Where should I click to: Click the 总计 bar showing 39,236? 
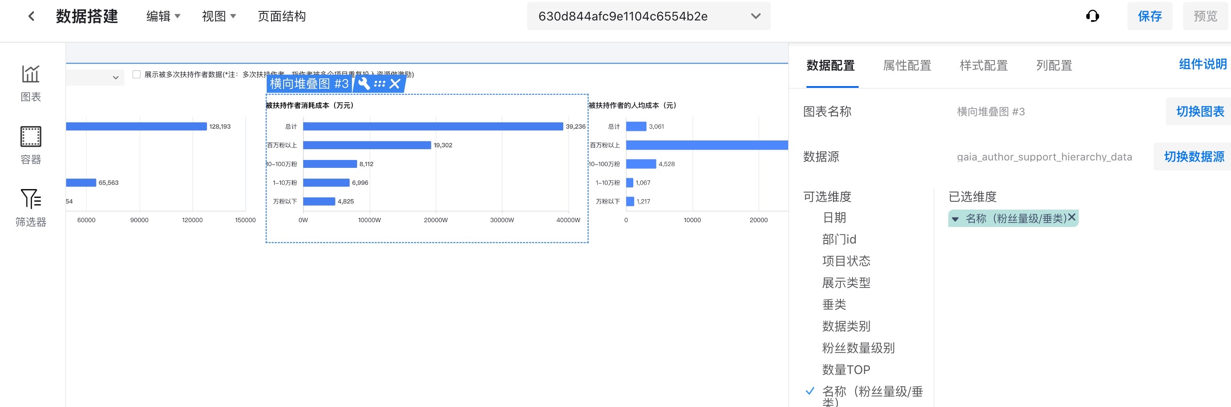433,127
